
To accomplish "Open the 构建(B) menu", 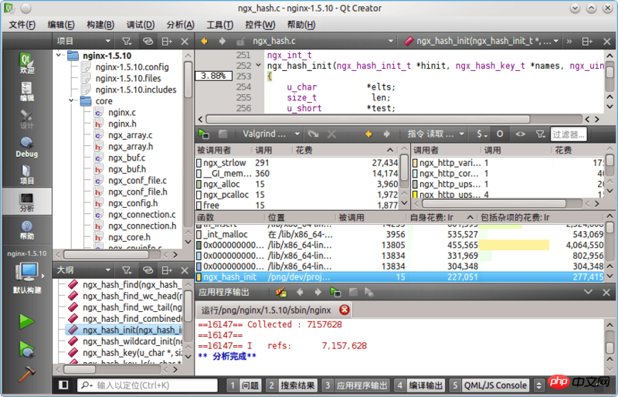I will pos(102,25).
